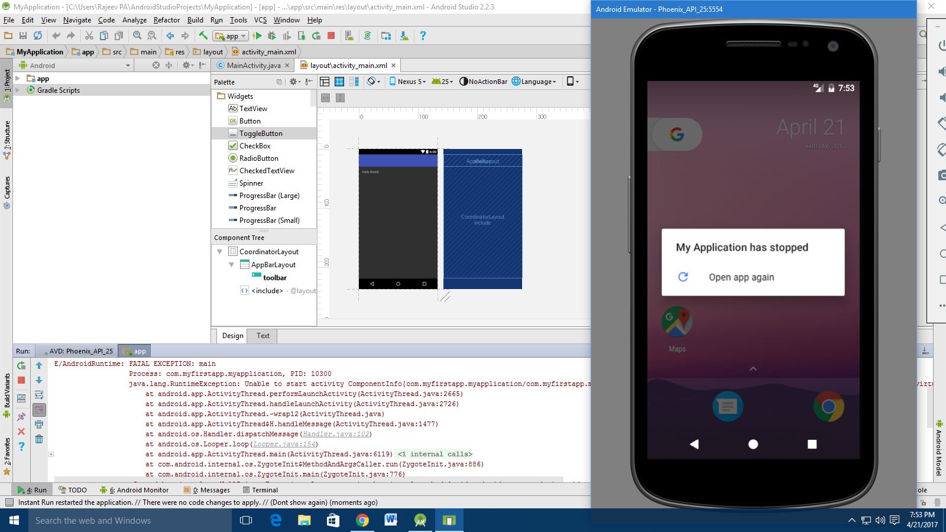Click the Debug 'app' bug icon
Viewport: 946px width, 532px height.
coord(272,35)
